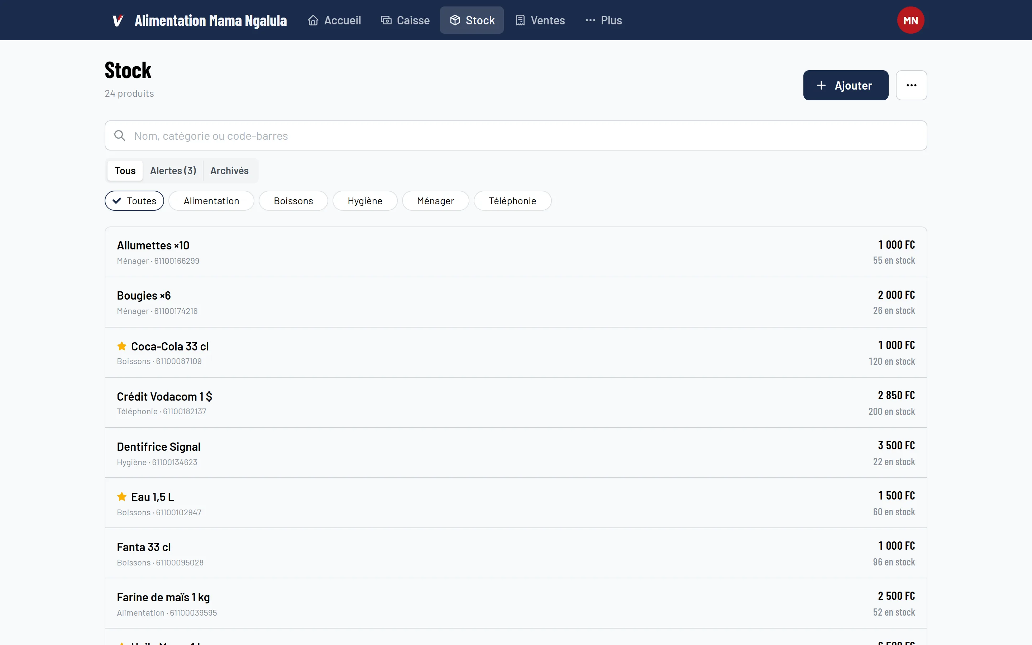Image resolution: width=1032 pixels, height=645 pixels.
Task: Click the 60 en stock quantity
Action: pyautogui.click(x=894, y=512)
